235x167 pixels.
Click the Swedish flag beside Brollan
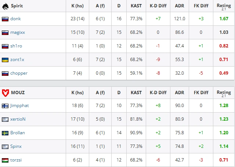click(5, 133)
